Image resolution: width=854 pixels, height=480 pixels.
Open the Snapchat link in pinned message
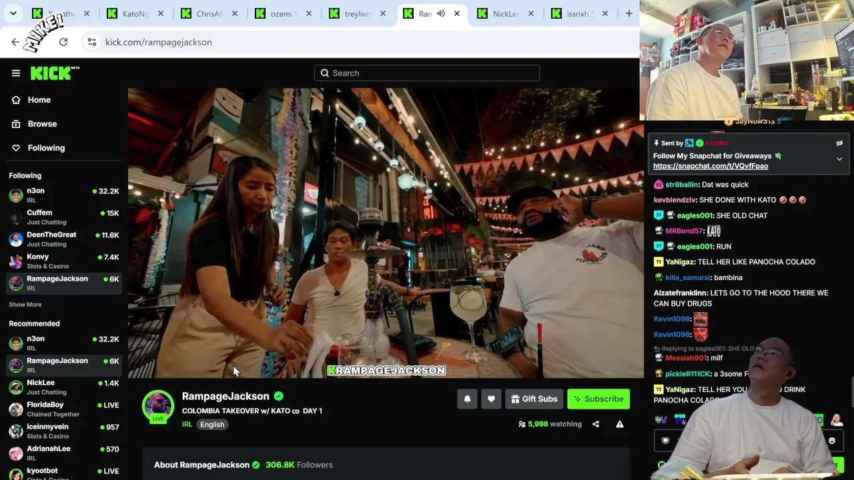pos(711,166)
